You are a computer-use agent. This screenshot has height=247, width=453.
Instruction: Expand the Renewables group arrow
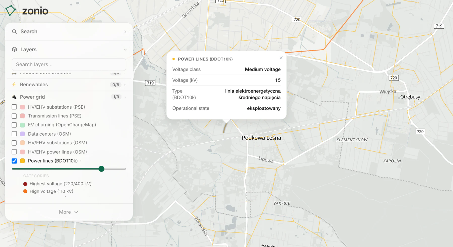click(x=125, y=85)
